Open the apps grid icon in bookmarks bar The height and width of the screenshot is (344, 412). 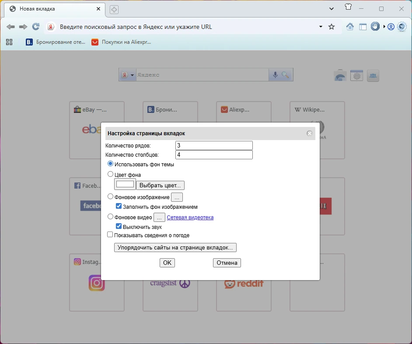[x=9, y=42]
